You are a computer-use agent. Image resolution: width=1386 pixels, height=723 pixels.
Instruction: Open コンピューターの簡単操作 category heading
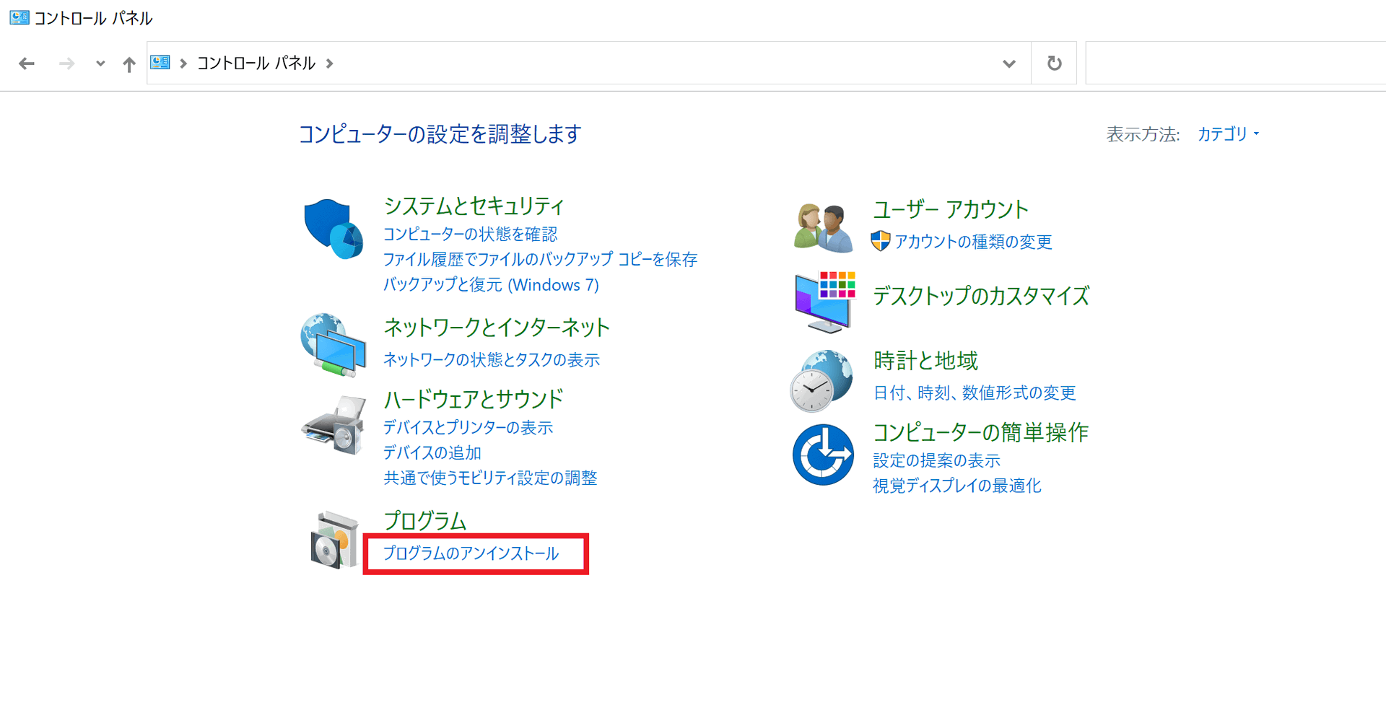[981, 432]
